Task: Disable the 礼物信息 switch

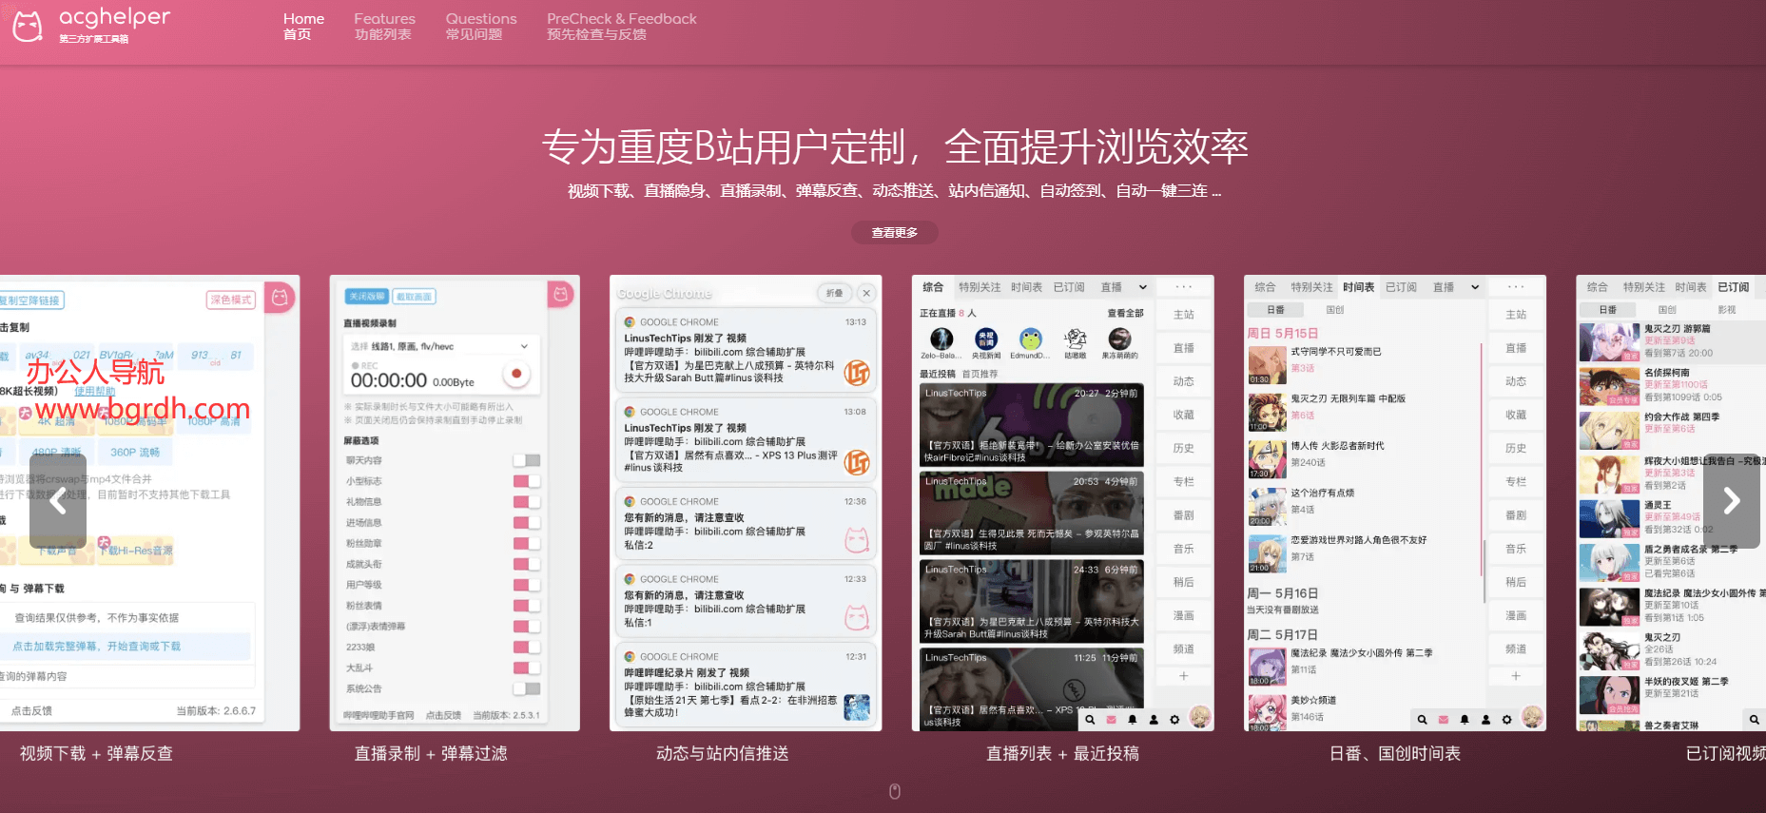Action: tap(526, 502)
